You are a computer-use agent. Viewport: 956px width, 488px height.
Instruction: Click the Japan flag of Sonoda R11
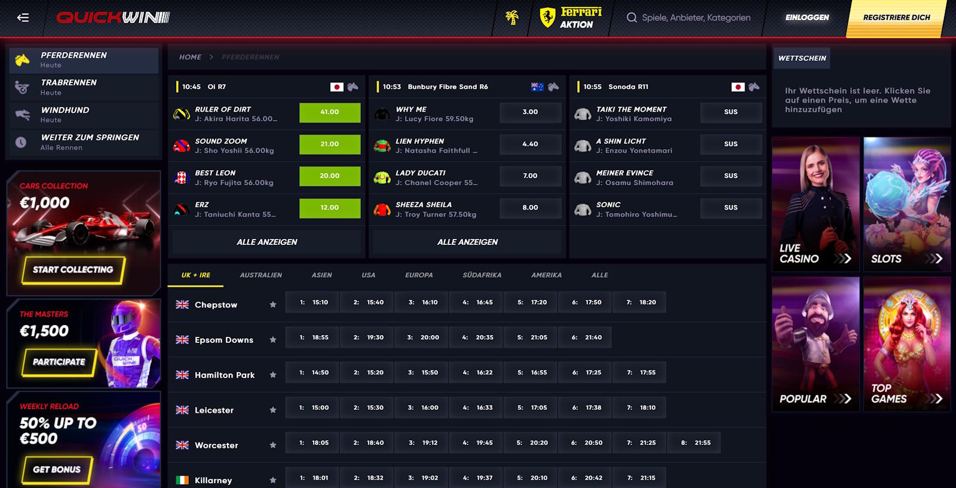[738, 87]
